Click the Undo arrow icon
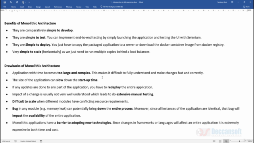This screenshot has width=254, height=143. coord(11,2)
